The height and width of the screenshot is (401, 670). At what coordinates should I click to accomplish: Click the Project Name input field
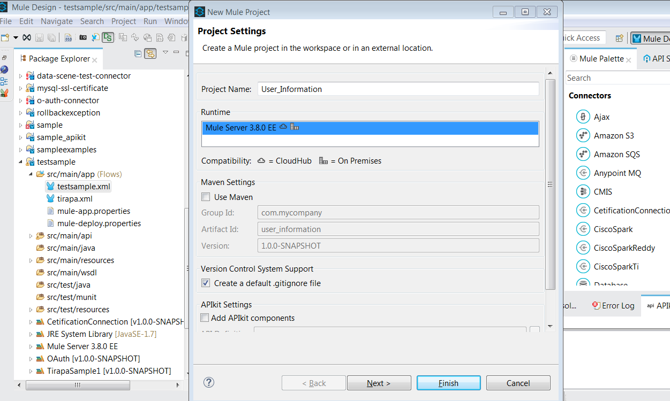[x=398, y=89]
